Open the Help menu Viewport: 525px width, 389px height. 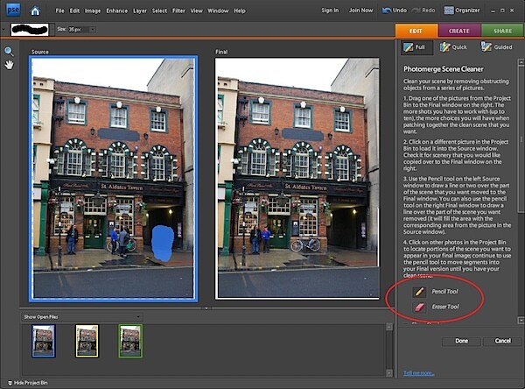coord(240,11)
